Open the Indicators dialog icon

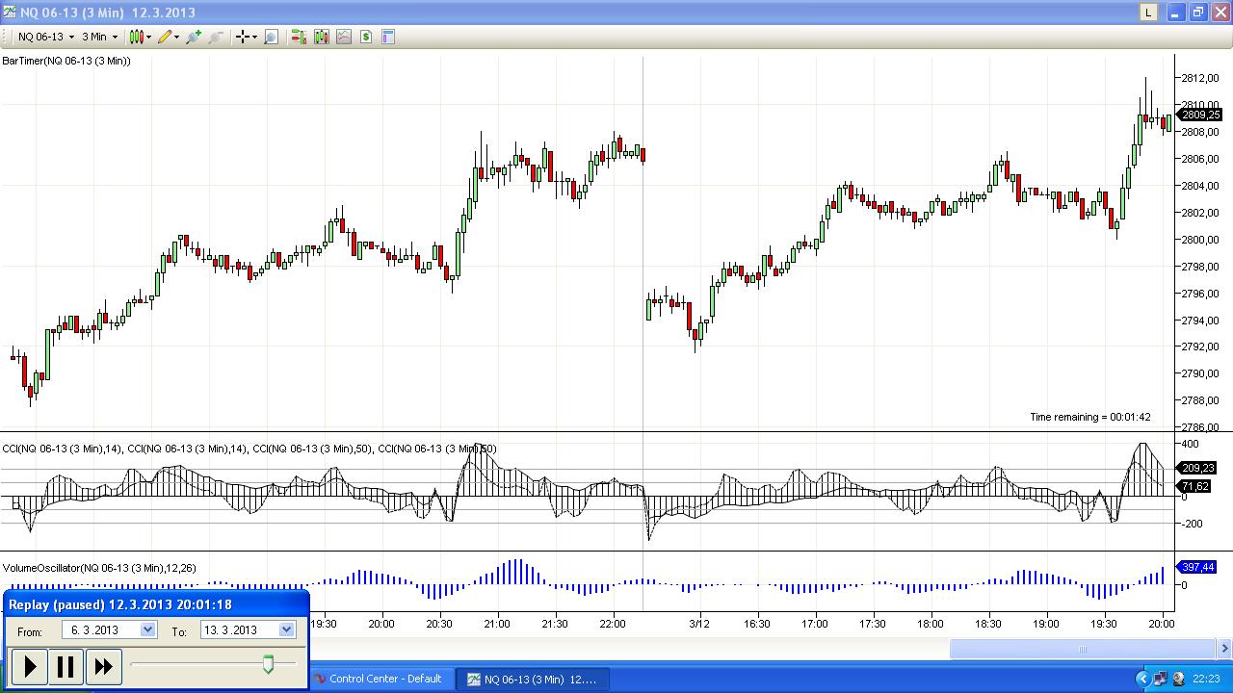tap(321, 37)
